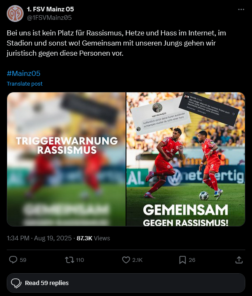Click Translate post link
Viewport: 252px width, 296px height.
pyautogui.click(x=25, y=83)
